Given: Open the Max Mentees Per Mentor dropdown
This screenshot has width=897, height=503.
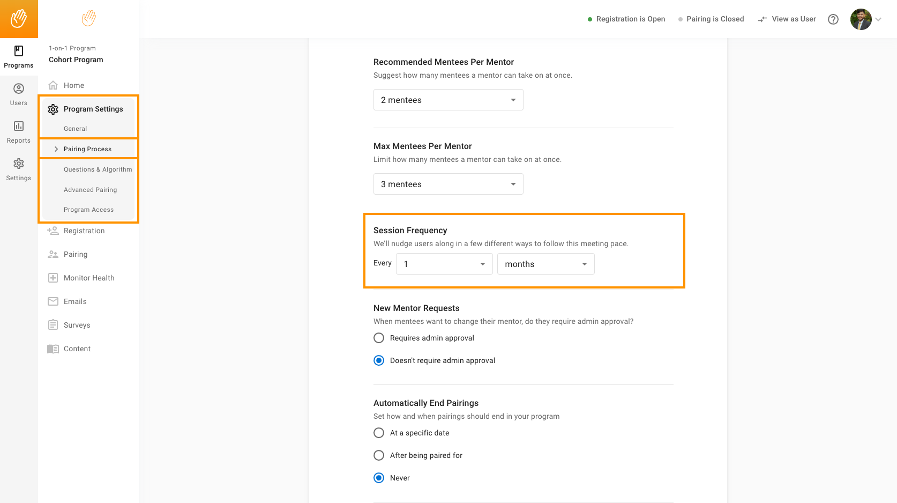Looking at the screenshot, I should pos(448,184).
